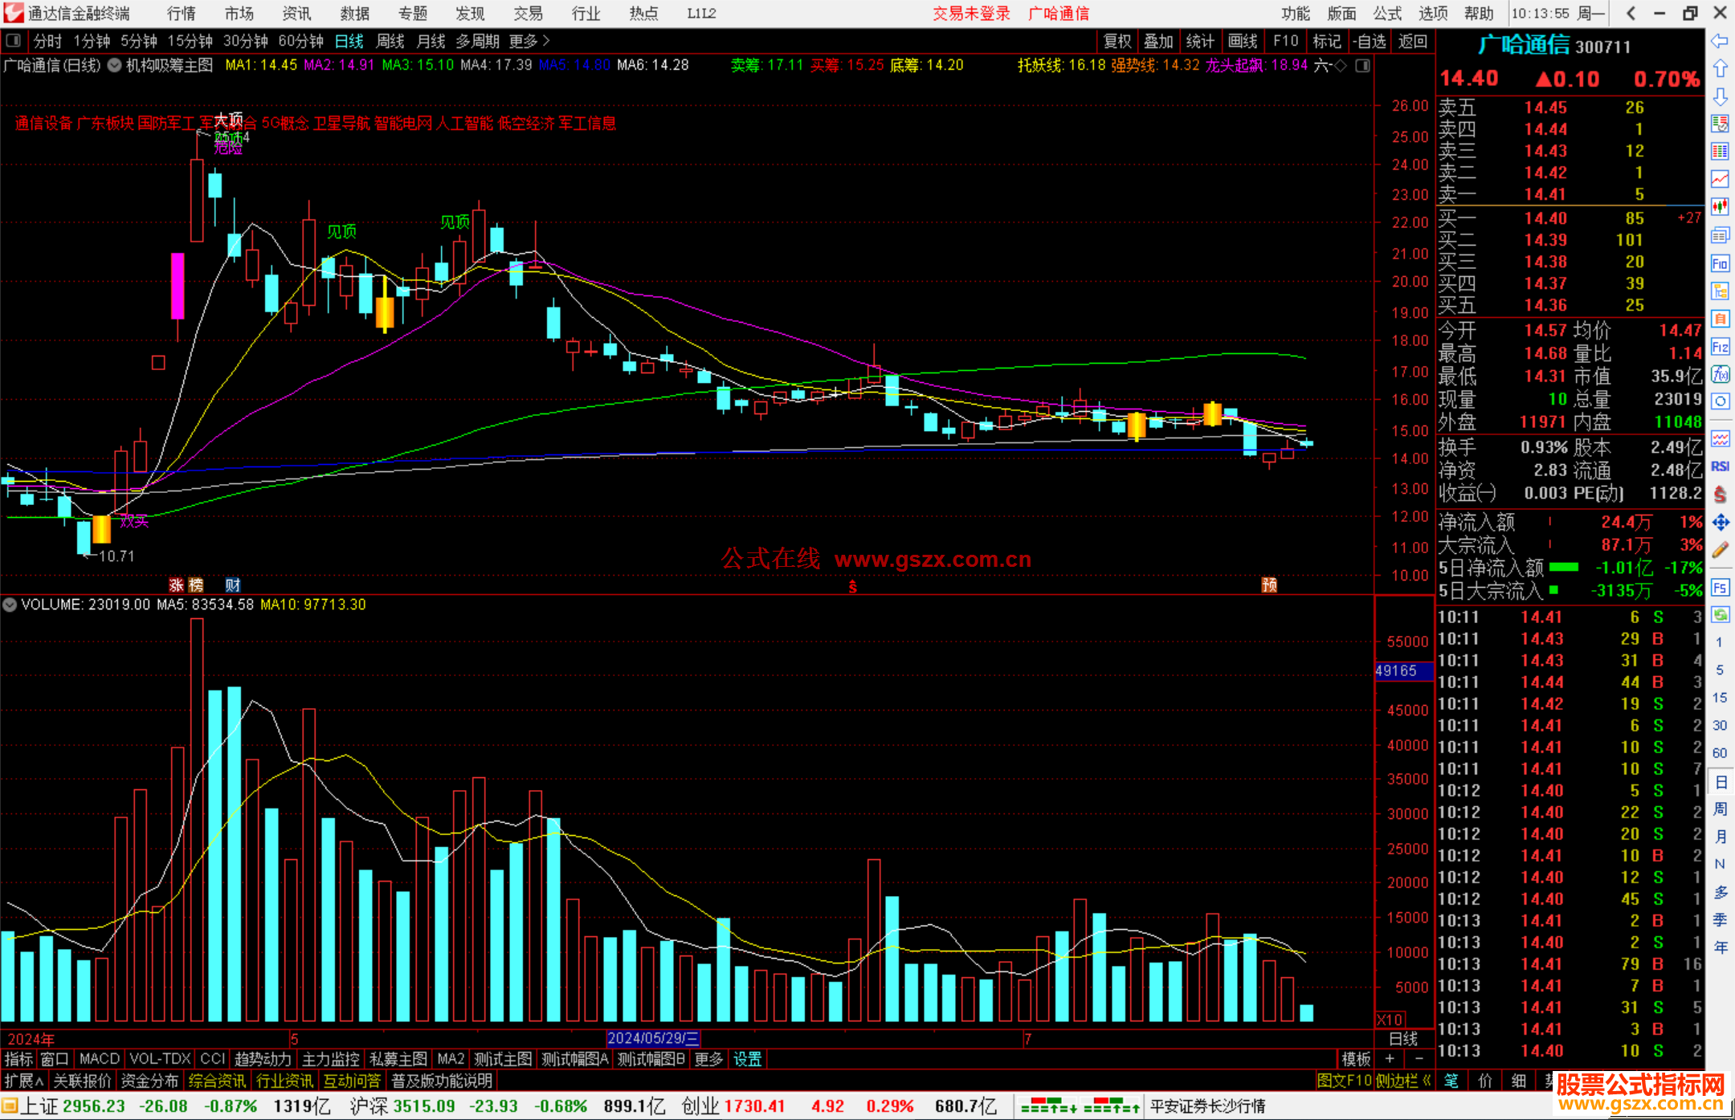This screenshot has height=1120, width=1735.
Task: Click the blue left-arrow back icon
Action: pos(1720,41)
